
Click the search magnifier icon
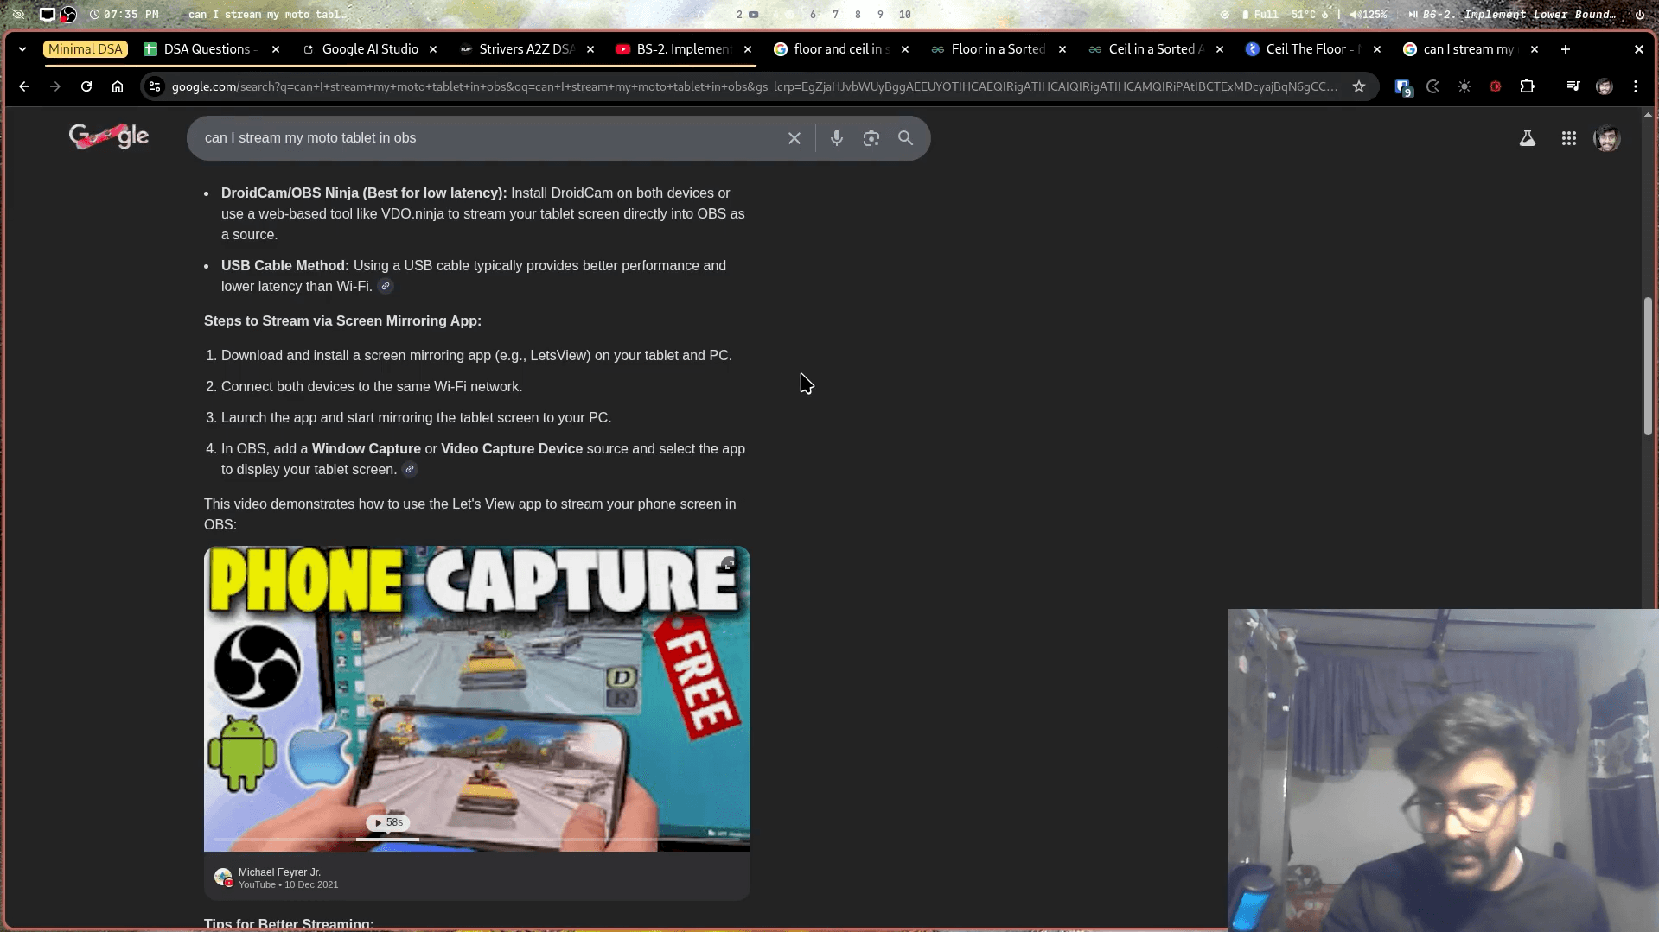(905, 138)
